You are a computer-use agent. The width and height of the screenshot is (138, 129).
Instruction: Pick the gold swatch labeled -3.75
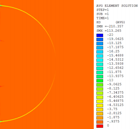coord(100,109)
